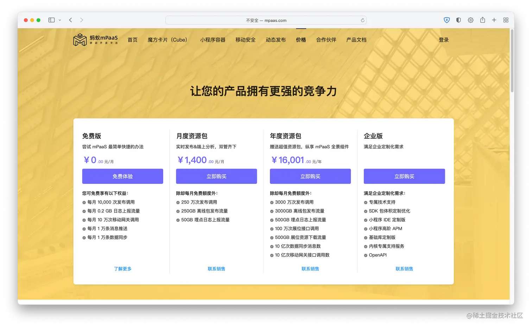Click the 年度资源包 plan title

tap(286, 136)
